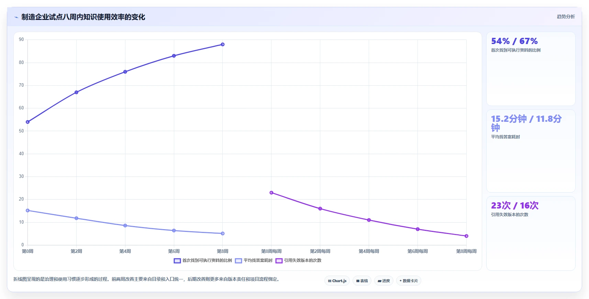Viewport: 589px width, 299px height.
Task: Click the x-axis label 第8周每周
Action: pos(466,251)
